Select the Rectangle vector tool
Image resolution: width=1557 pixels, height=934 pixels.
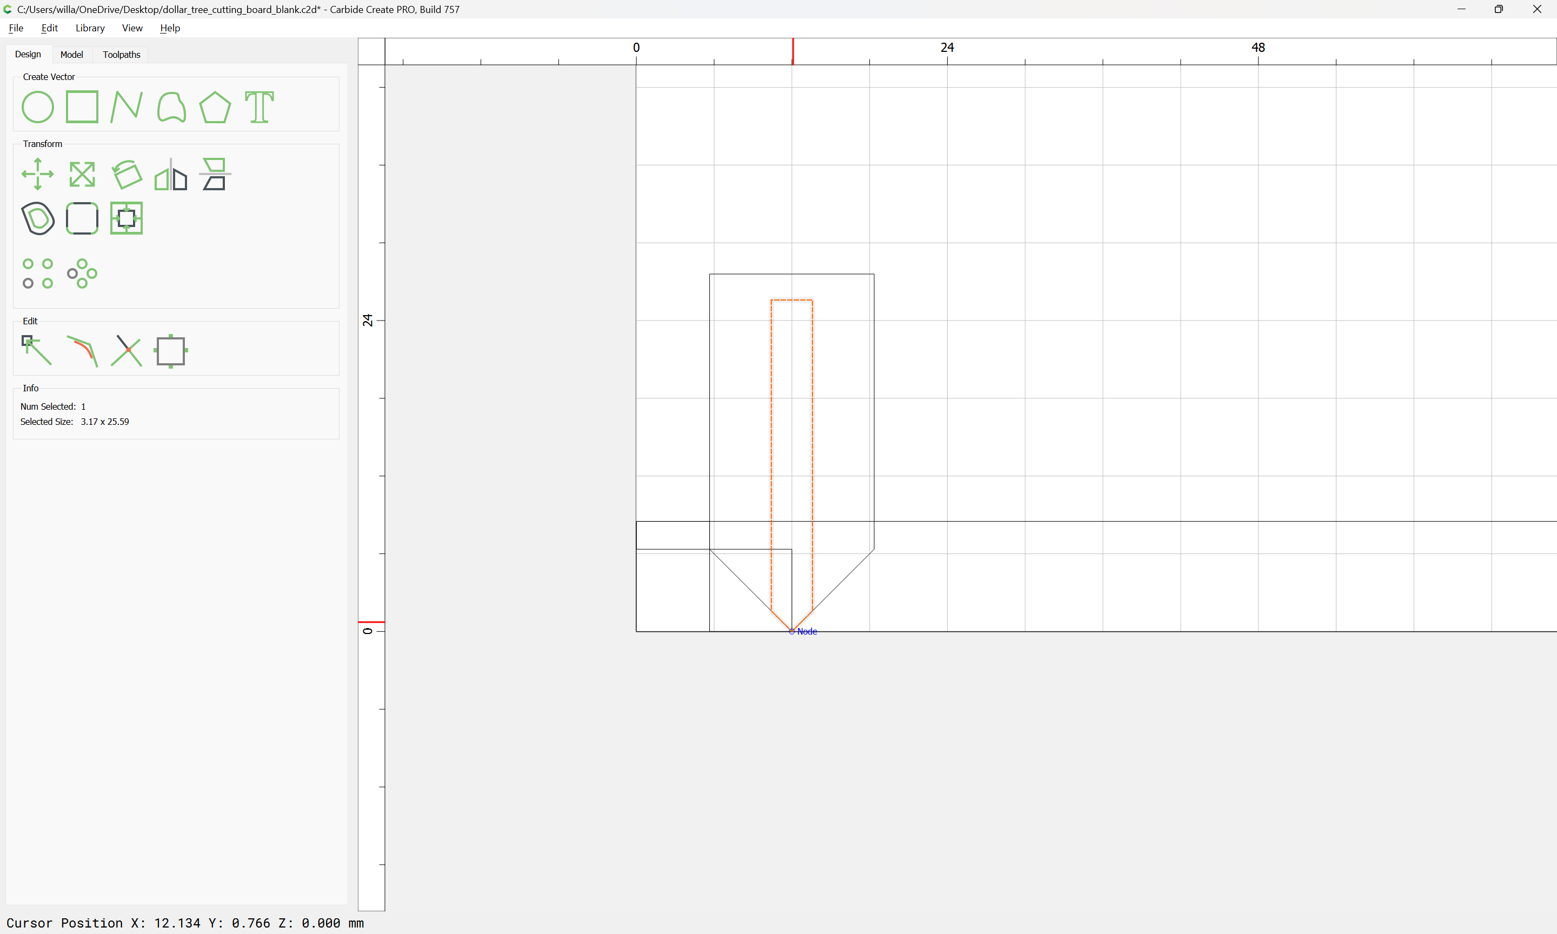[x=82, y=107]
